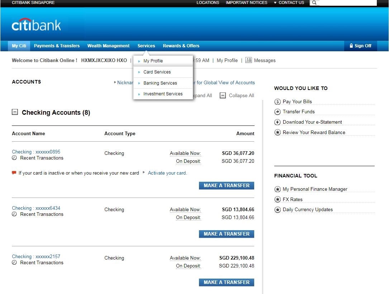This screenshot has height=294, width=389.
Task: Open Investment Services menu entry
Action: [x=163, y=94]
